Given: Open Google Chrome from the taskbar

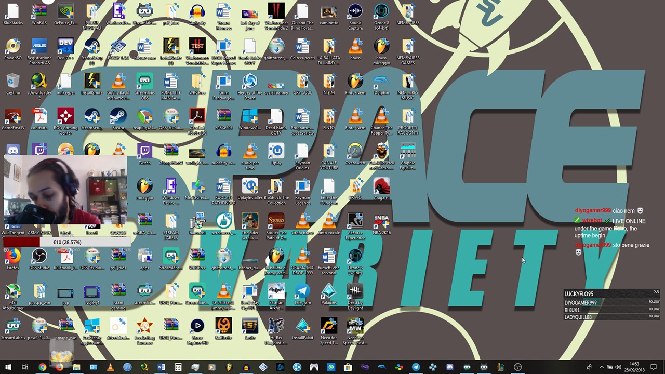Looking at the screenshot, I should click(42, 367).
